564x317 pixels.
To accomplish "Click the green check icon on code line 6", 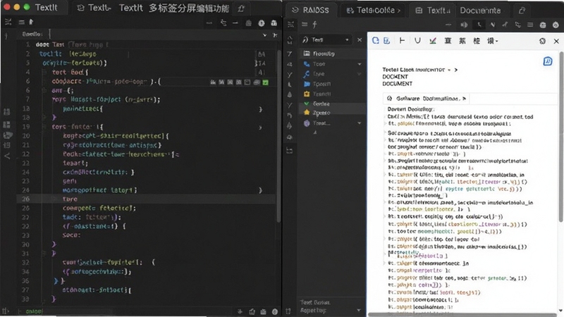I will pyautogui.click(x=266, y=82).
